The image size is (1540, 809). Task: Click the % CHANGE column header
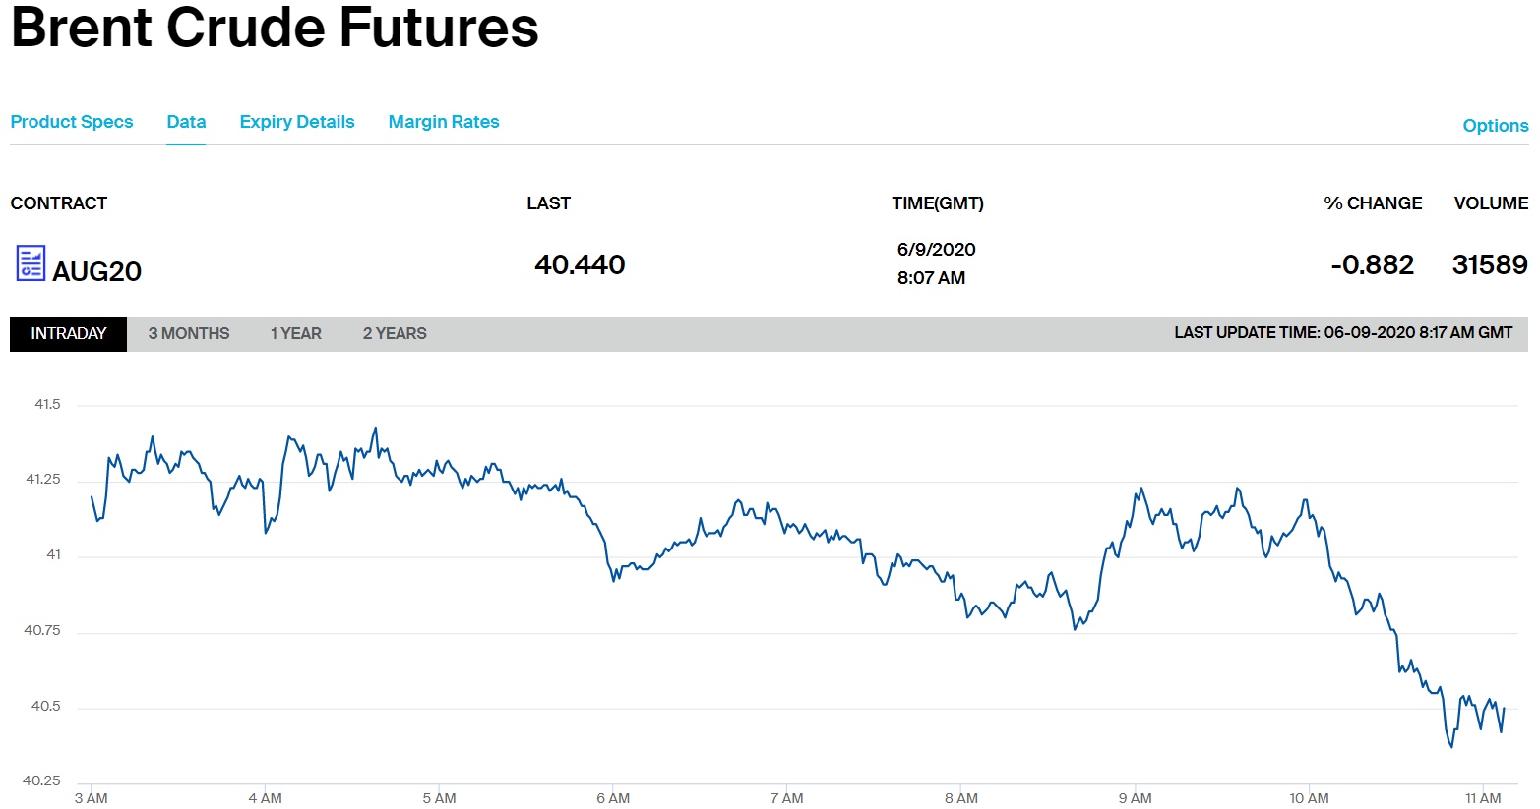1373,203
